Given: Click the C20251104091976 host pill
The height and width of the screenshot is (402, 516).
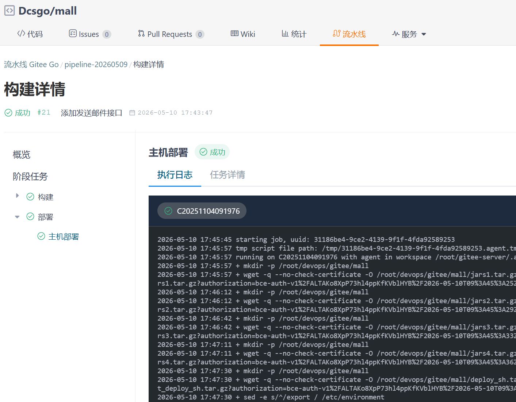Looking at the screenshot, I should (202, 211).
